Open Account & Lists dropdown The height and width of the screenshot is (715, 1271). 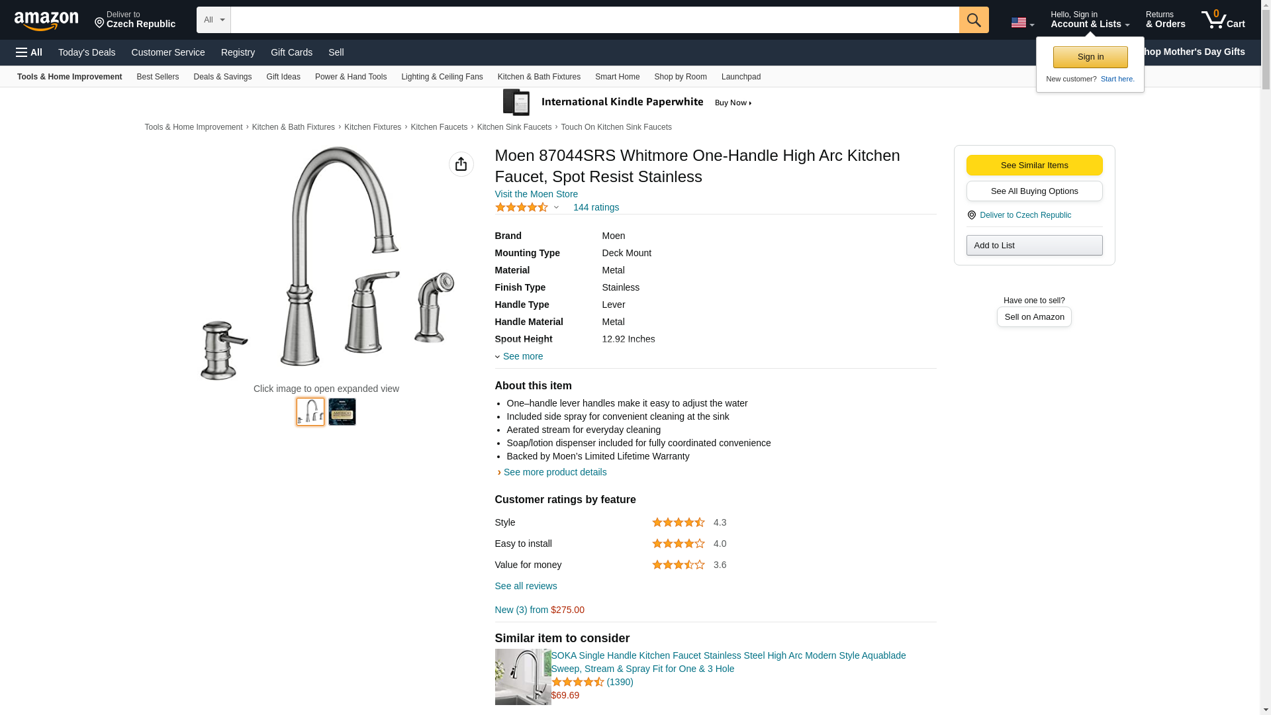(1090, 20)
